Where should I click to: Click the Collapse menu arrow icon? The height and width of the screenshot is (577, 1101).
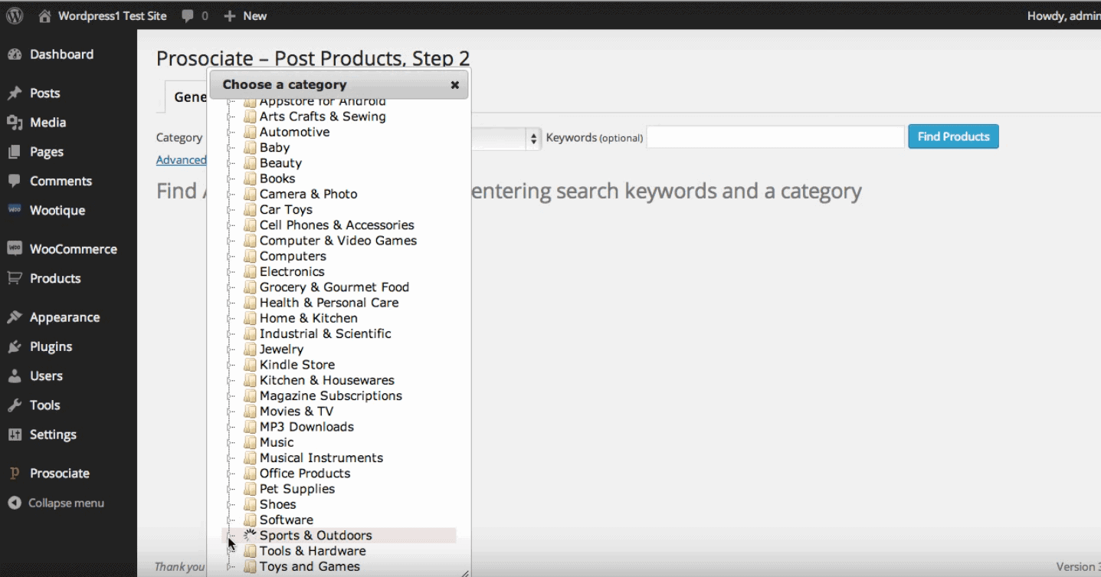point(15,503)
